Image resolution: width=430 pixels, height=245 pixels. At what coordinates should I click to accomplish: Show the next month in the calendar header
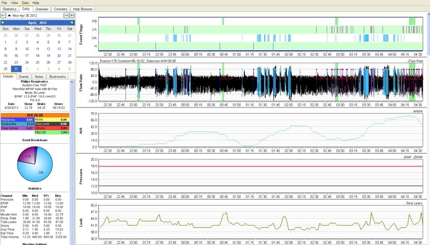[x=72, y=23]
